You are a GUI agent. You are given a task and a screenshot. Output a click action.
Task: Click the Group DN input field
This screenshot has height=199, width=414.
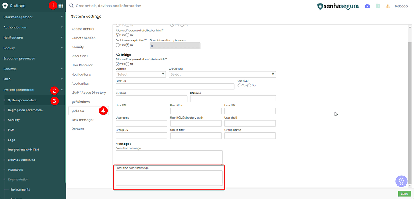tap(142, 135)
